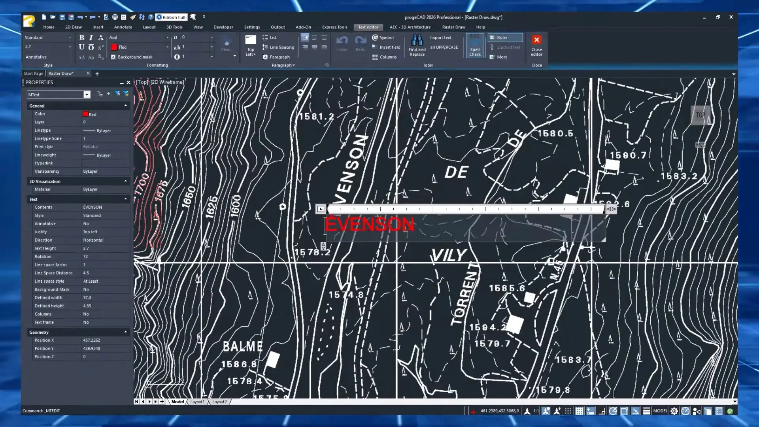Collapse the Text properties section
759x427 pixels.
126,199
